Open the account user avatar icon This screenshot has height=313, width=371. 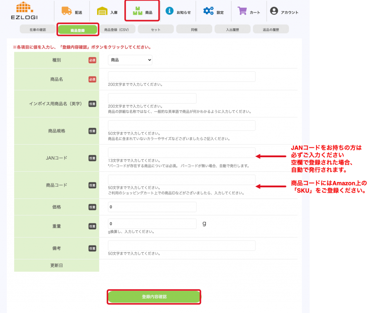tap(274, 11)
